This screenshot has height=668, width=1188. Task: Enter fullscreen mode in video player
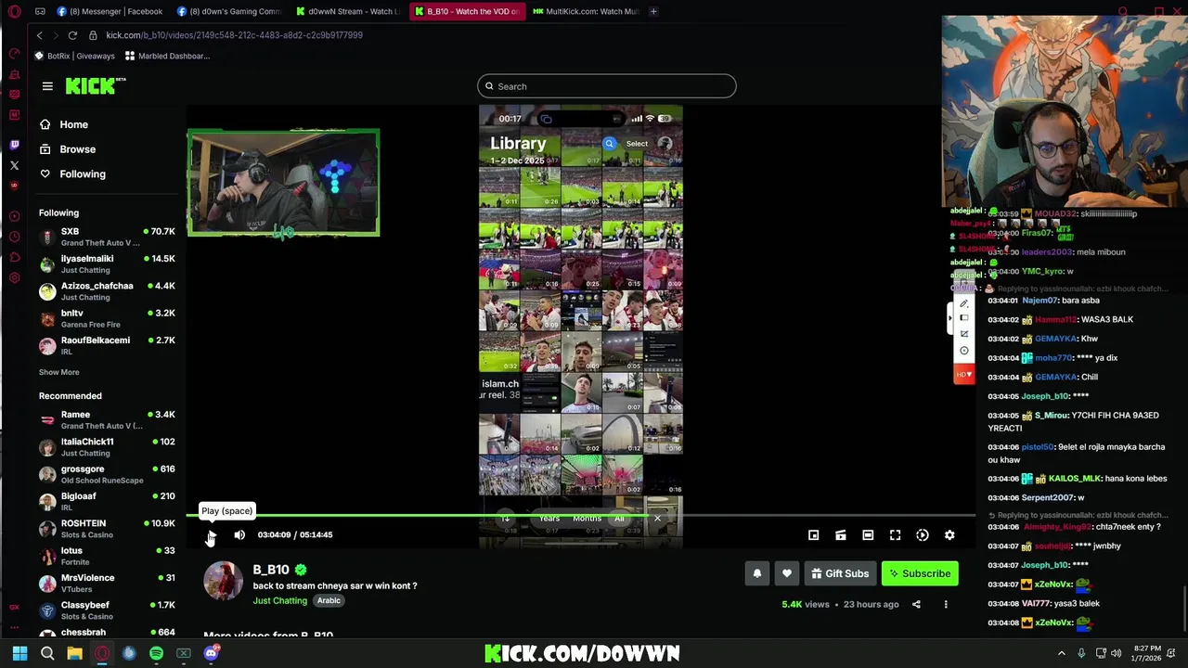click(x=895, y=534)
